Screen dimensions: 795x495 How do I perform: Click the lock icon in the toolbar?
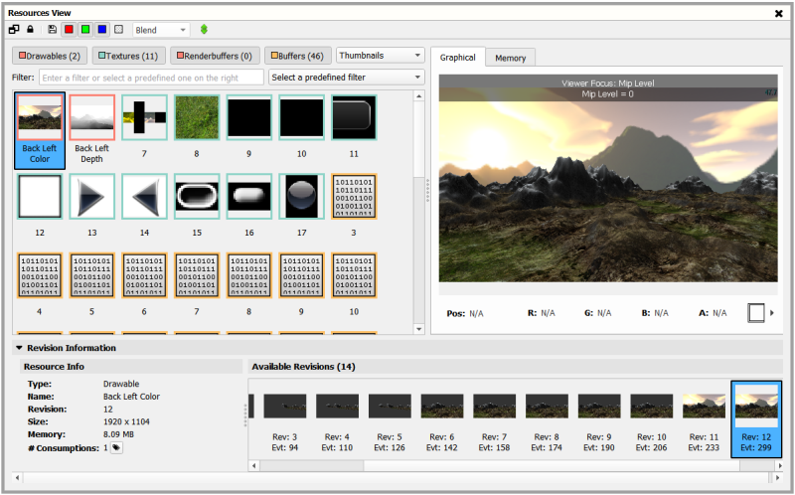click(30, 30)
